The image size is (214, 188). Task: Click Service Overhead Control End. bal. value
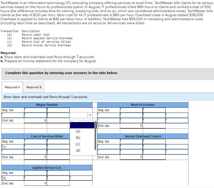(x=132, y=157)
